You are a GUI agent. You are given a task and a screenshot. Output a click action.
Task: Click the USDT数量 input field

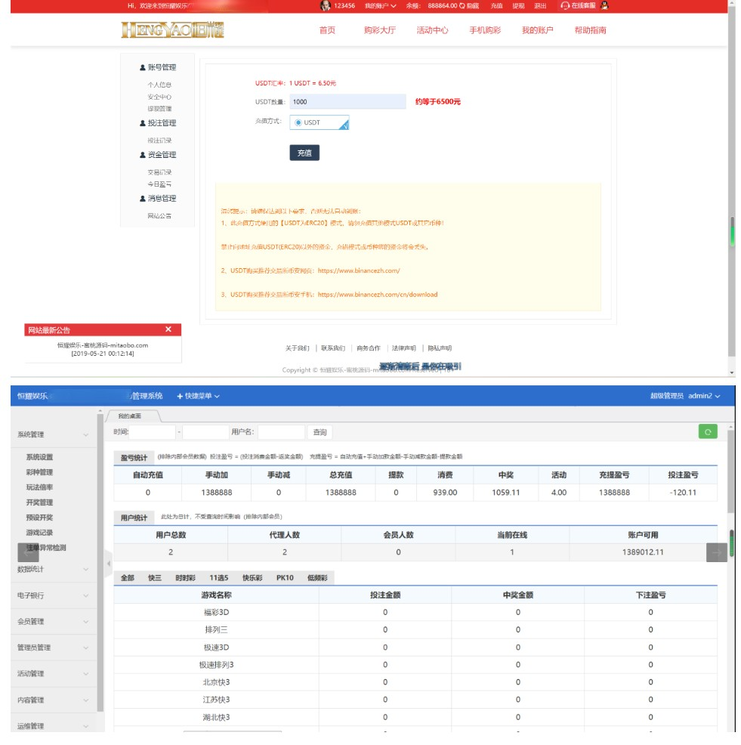tap(348, 101)
